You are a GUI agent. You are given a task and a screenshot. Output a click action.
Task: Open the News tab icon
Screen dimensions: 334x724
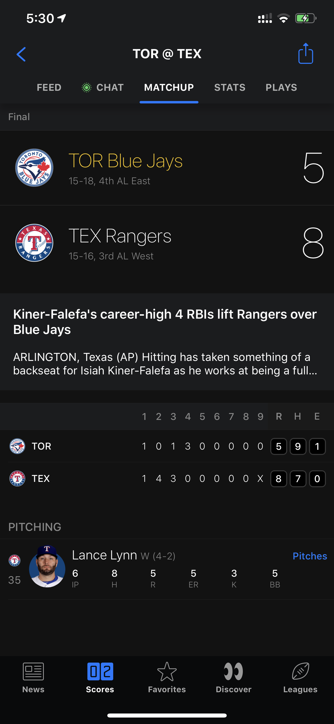(x=33, y=672)
